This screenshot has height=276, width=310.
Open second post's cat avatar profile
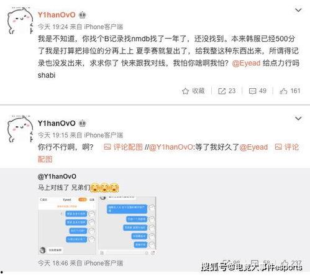[20, 129]
